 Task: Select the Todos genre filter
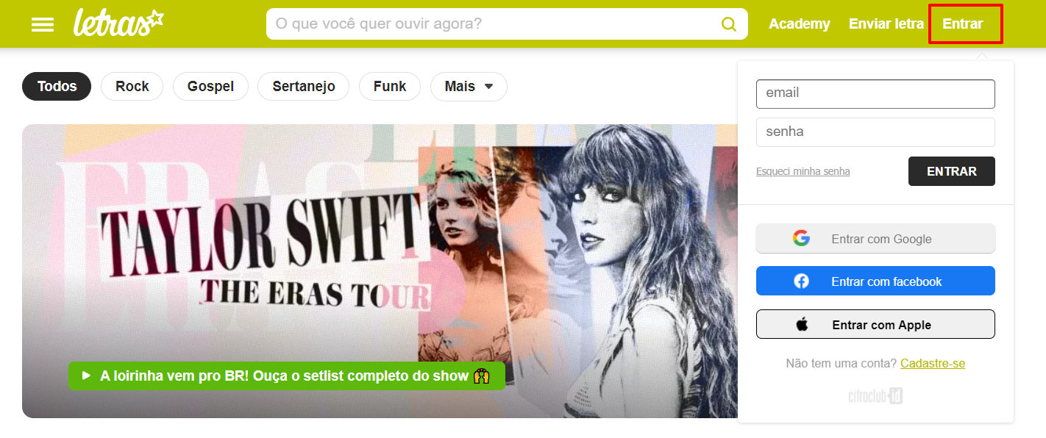pos(57,87)
